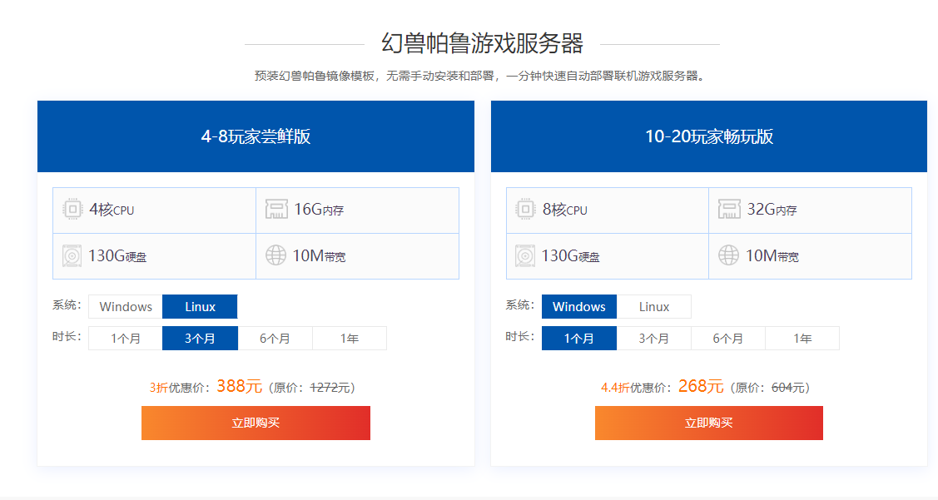Click the CPU chip icon in 4-8玩家尝鲜版
938x500 pixels.
point(72,210)
